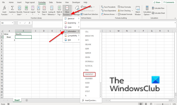Select ISNUMBER function from list
The image size is (177, 105).
click(x=89, y=79)
